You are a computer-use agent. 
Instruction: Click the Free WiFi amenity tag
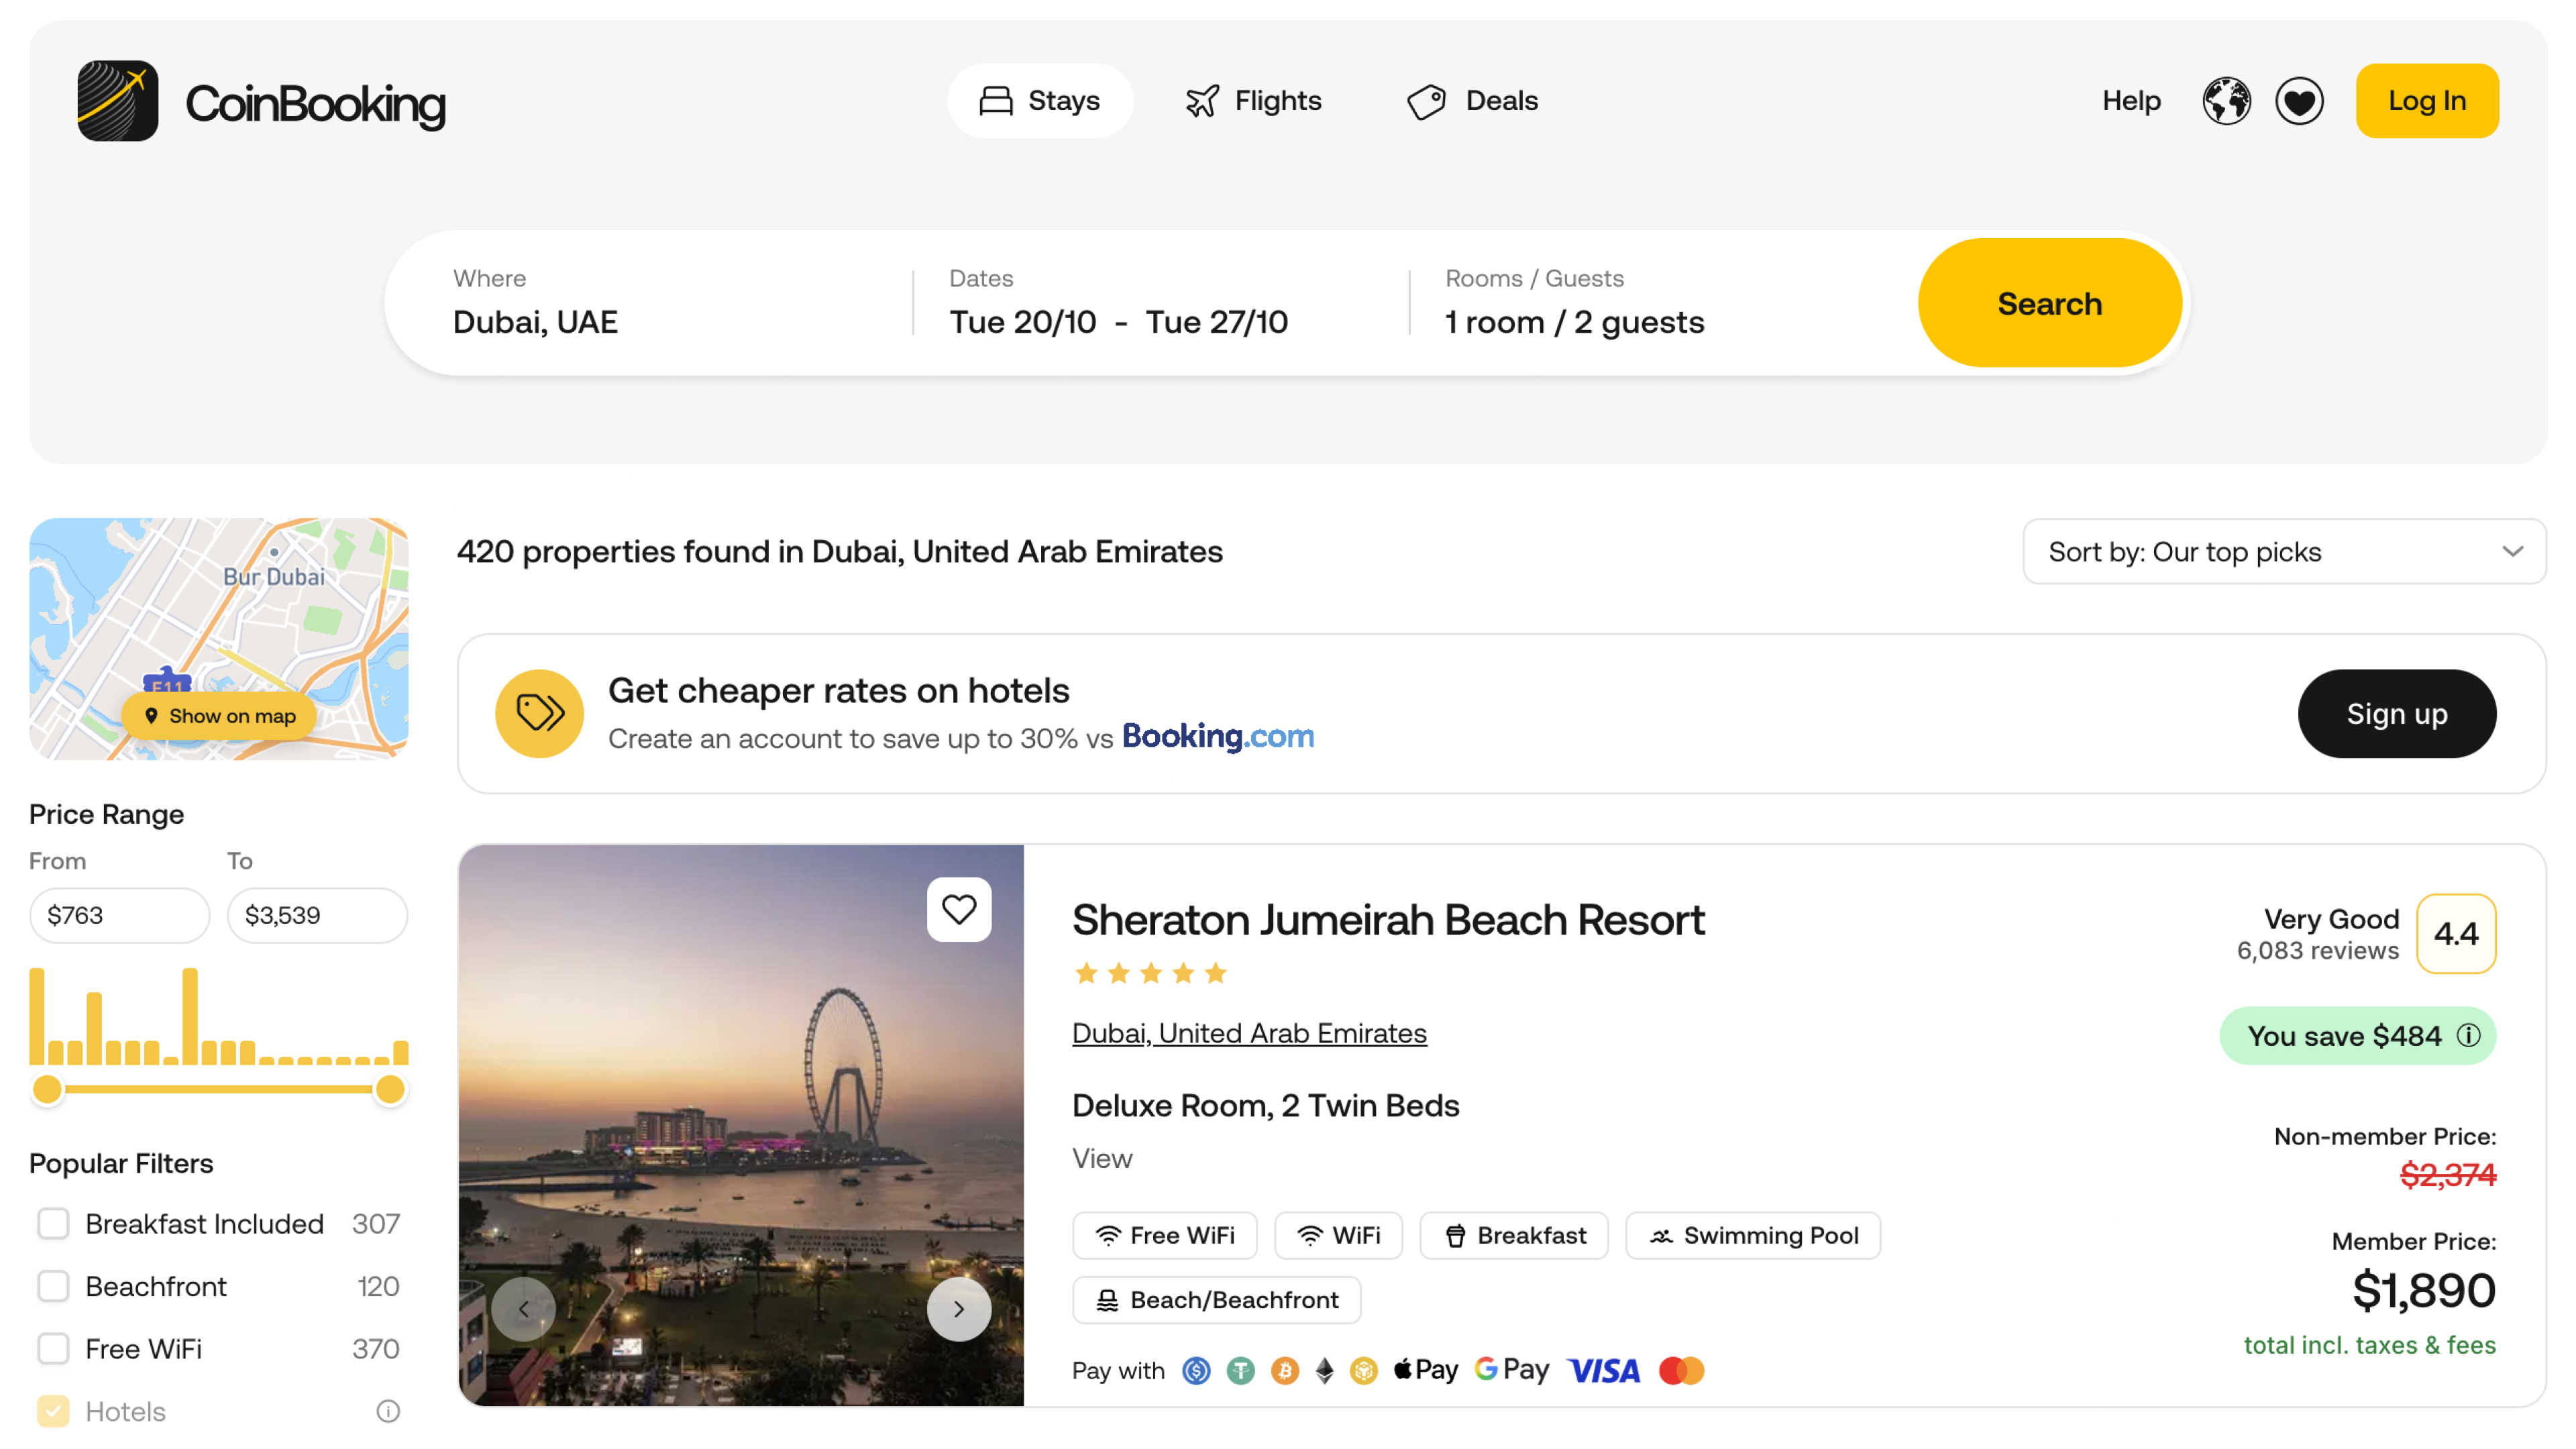point(1165,1235)
